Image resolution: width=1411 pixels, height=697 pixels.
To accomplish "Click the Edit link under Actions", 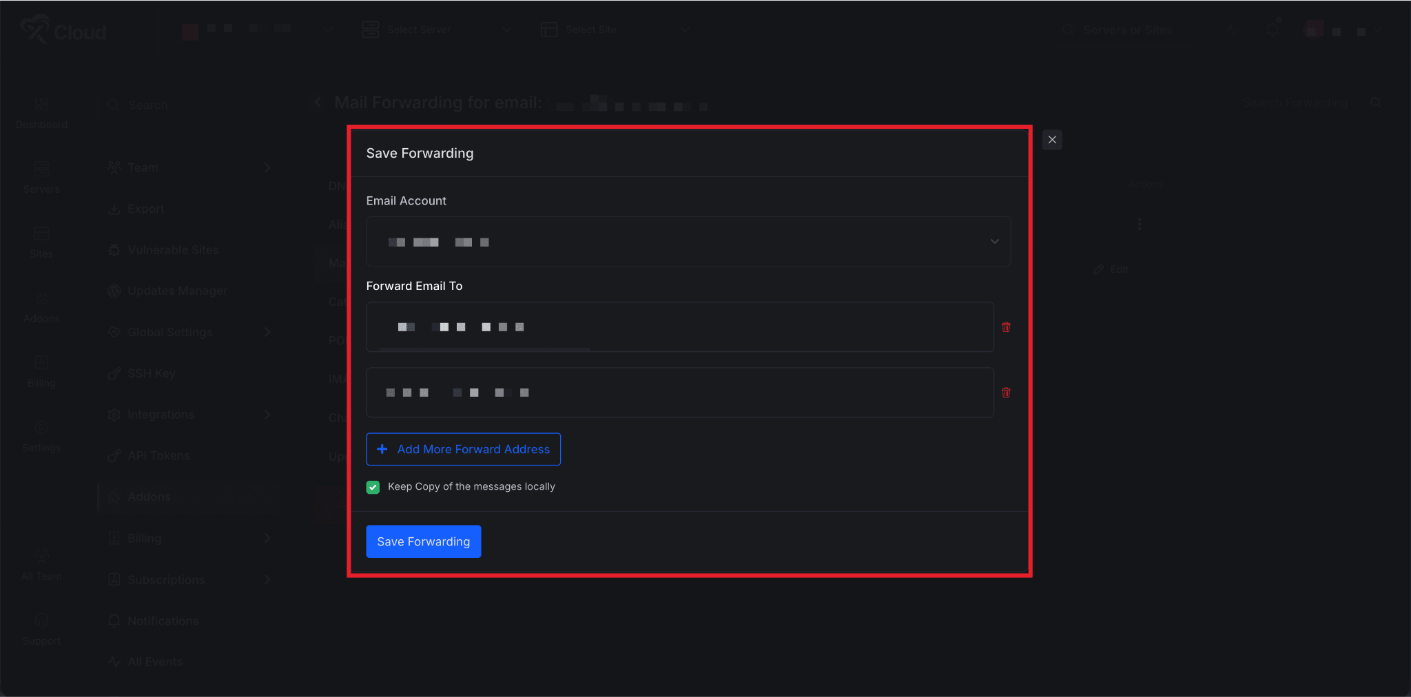I will point(1111,269).
